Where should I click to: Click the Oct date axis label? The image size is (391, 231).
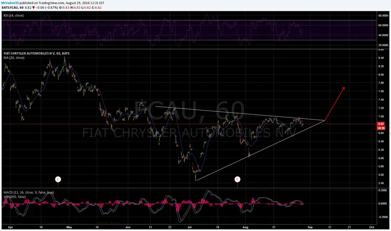372,227
